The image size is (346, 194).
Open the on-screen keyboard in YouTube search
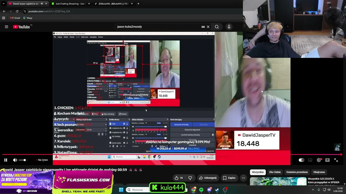(203, 27)
